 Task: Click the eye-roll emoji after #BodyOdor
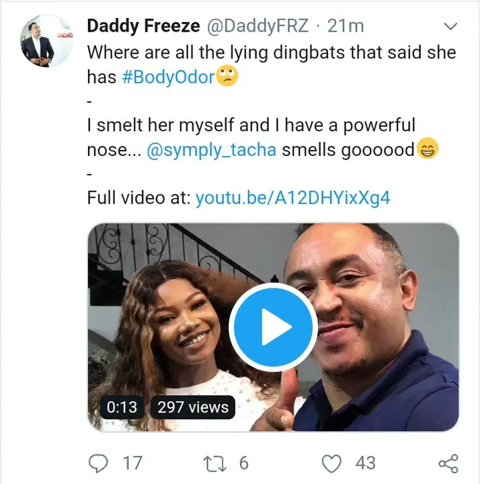[x=227, y=75]
